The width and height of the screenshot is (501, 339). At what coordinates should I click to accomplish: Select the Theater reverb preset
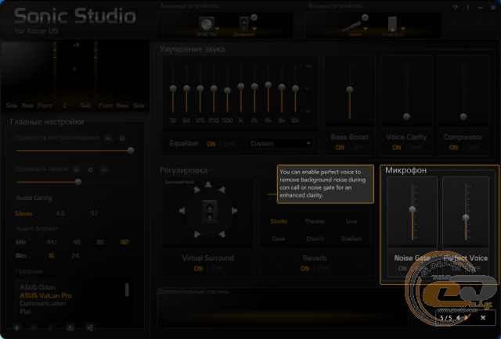[315, 221]
